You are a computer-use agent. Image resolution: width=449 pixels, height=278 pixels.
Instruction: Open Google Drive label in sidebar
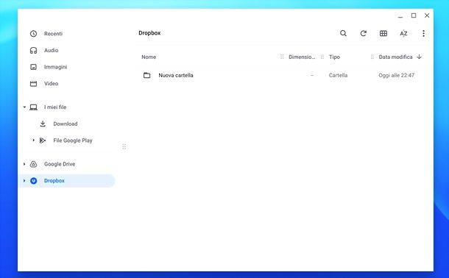60,164
